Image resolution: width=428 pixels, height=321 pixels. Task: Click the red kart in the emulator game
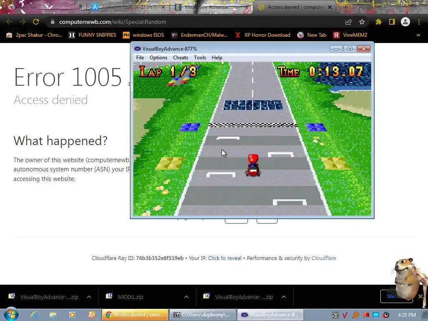[253, 165]
